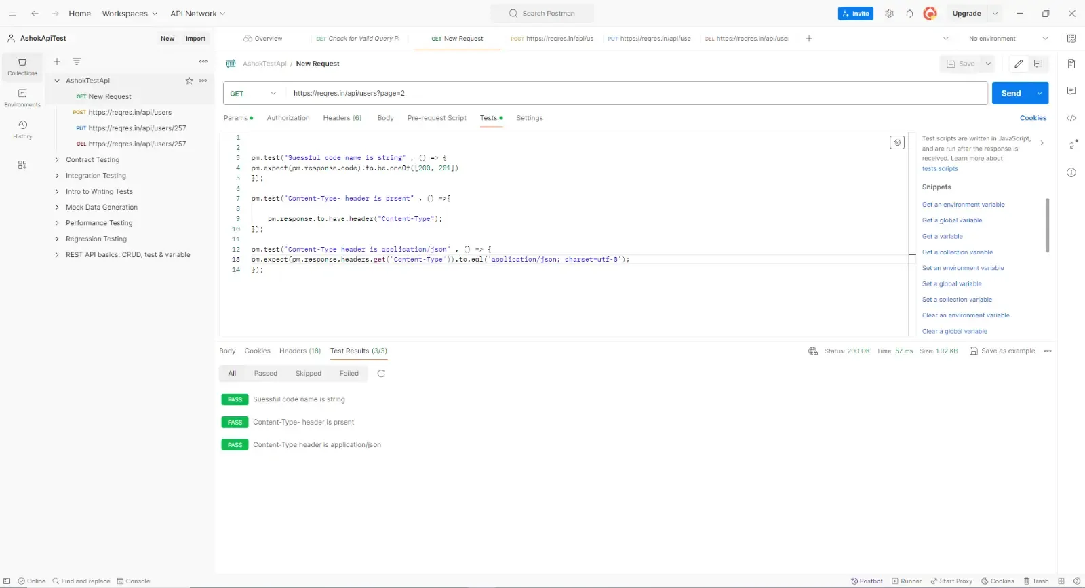Open the notifications bell icon
Screen dimensions: 1085x588
point(909,14)
